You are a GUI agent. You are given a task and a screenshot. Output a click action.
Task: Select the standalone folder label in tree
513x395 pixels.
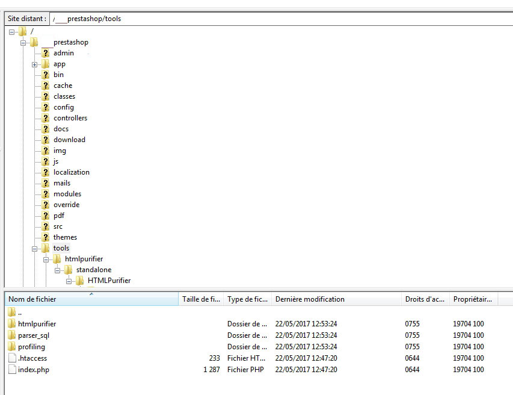(94, 270)
